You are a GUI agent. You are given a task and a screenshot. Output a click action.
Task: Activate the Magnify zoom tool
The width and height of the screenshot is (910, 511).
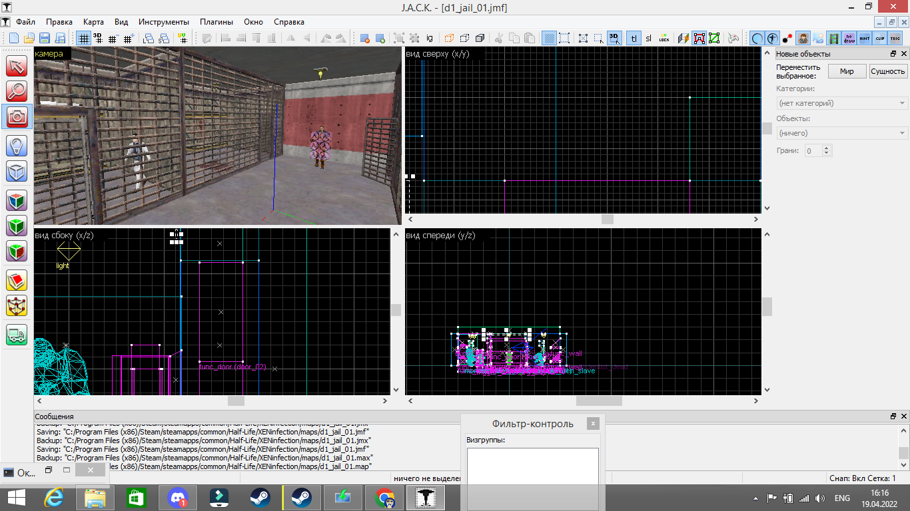(17, 91)
